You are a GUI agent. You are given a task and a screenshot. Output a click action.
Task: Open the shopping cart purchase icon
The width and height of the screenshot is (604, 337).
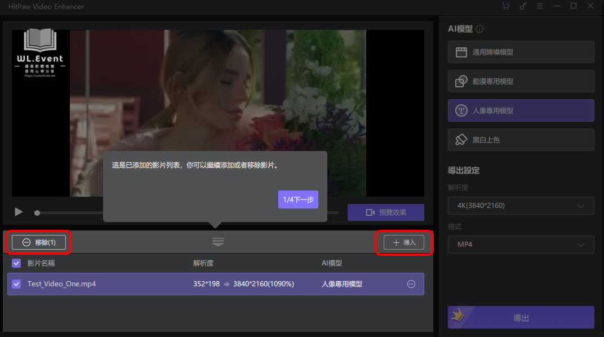(506, 6)
